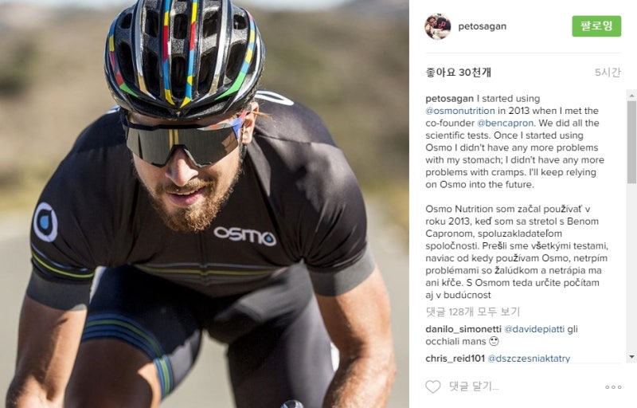Show who liked via 좋아요 30천개
The height and width of the screenshot is (408, 637).
click(x=459, y=73)
